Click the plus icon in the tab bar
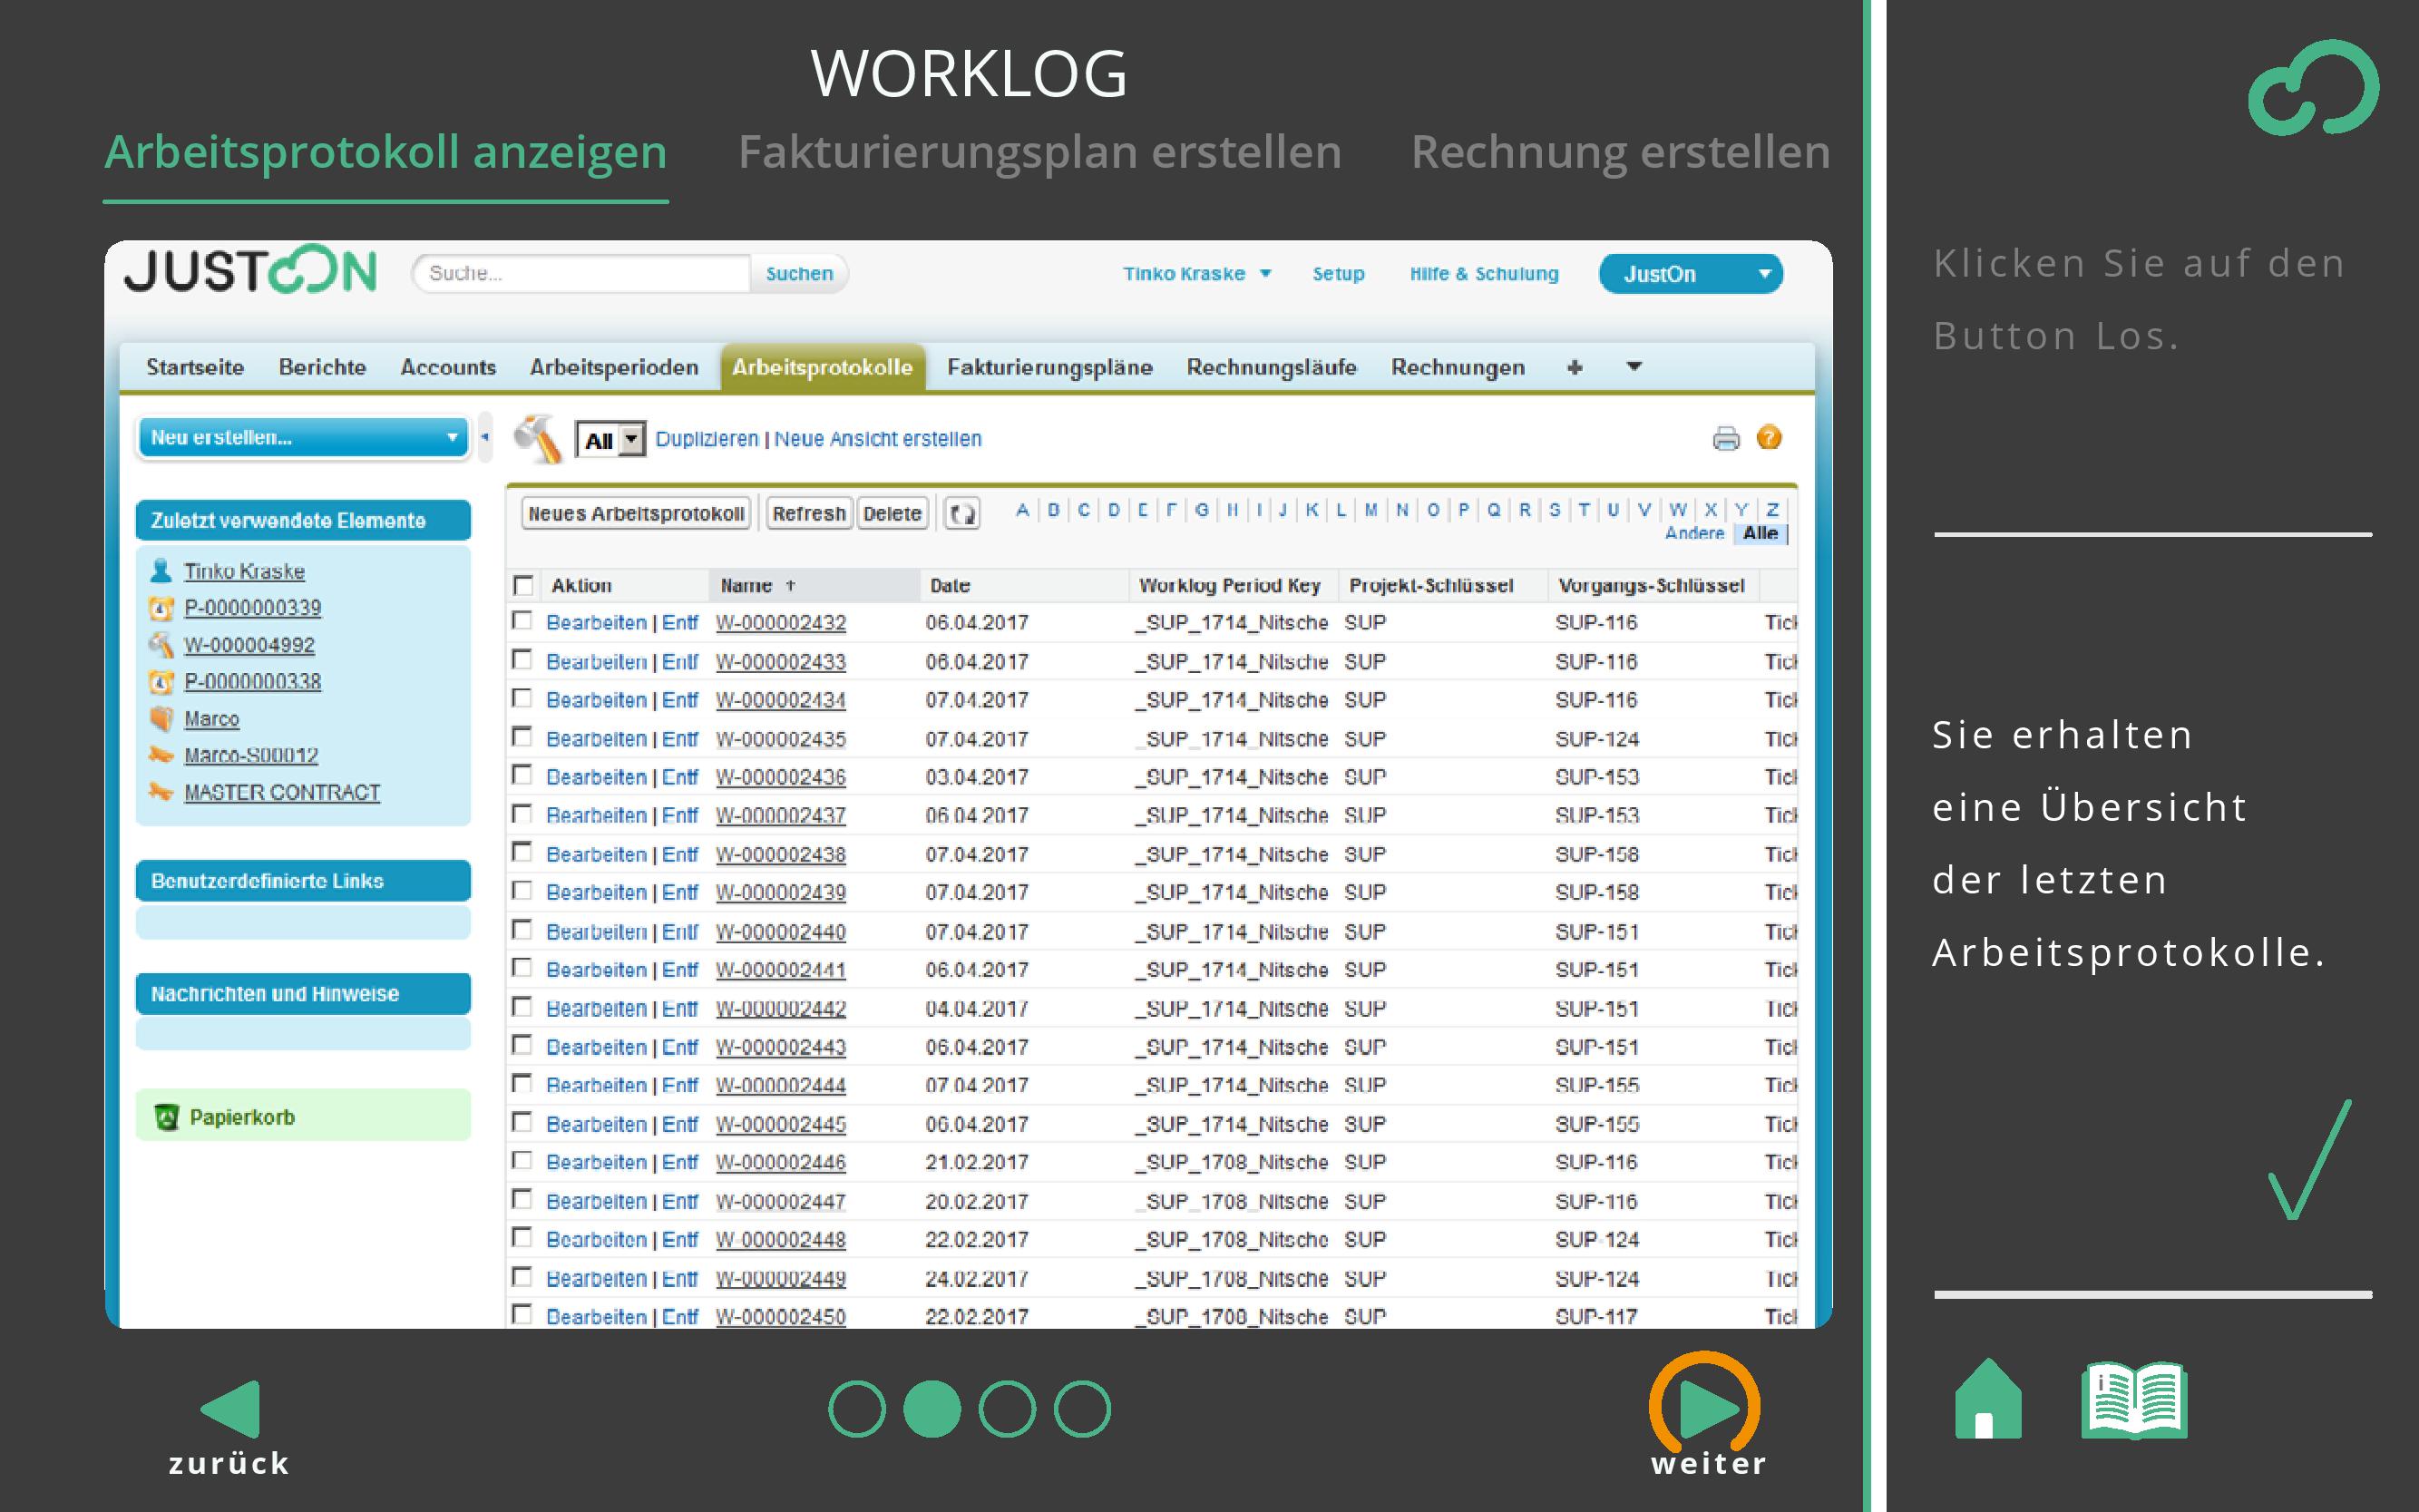Screen dimensions: 2419x1512 click(x=1575, y=367)
